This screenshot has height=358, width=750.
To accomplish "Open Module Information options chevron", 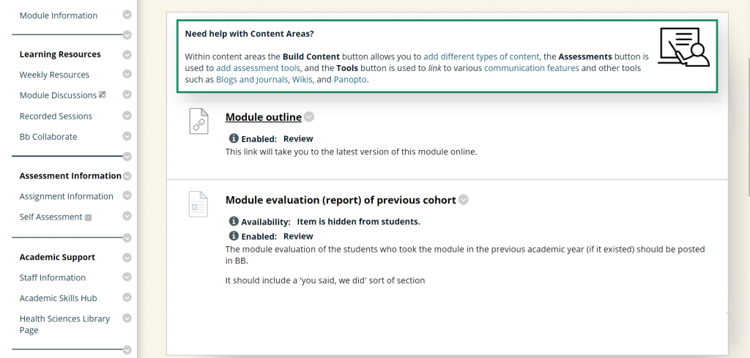I will click(127, 15).
